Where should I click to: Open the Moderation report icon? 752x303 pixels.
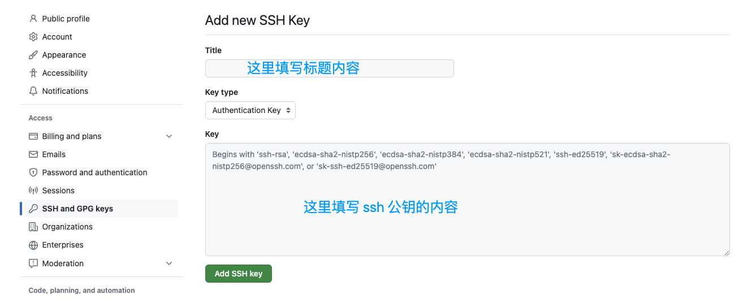[x=33, y=263]
